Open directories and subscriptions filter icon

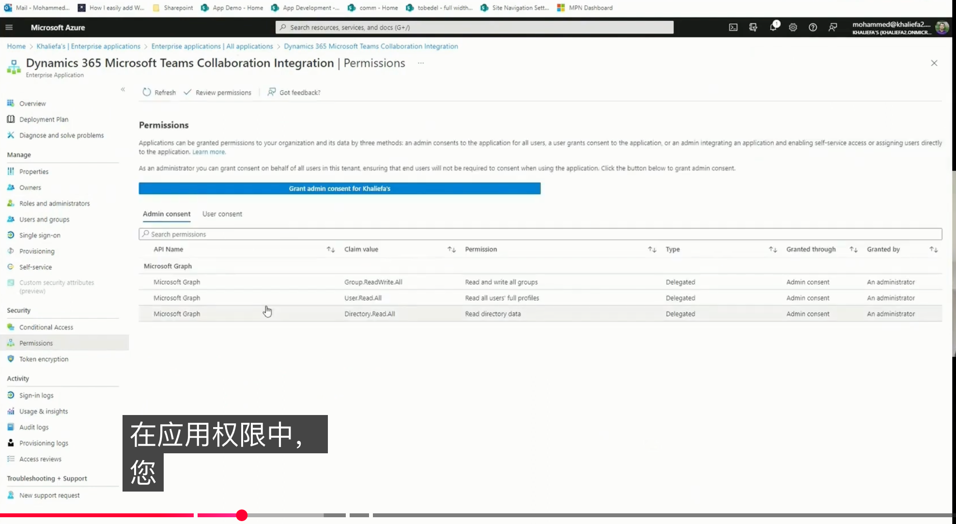tap(753, 28)
